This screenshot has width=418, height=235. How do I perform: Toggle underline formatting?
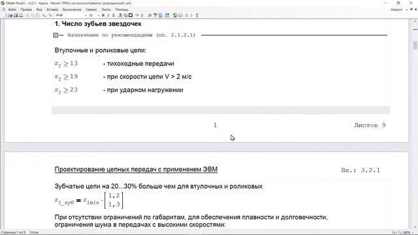[114, 16]
